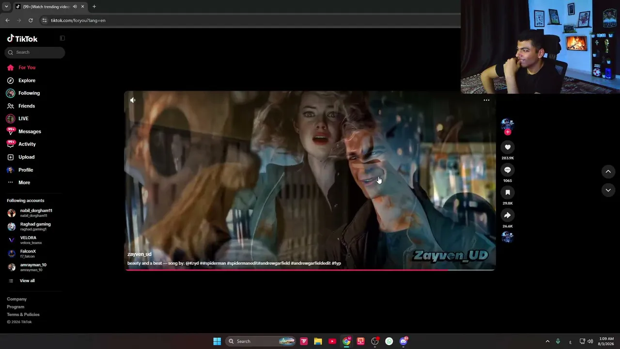Reload the TikTok page
The height and width of the screenshot is (349, 620).
(31, 20)
